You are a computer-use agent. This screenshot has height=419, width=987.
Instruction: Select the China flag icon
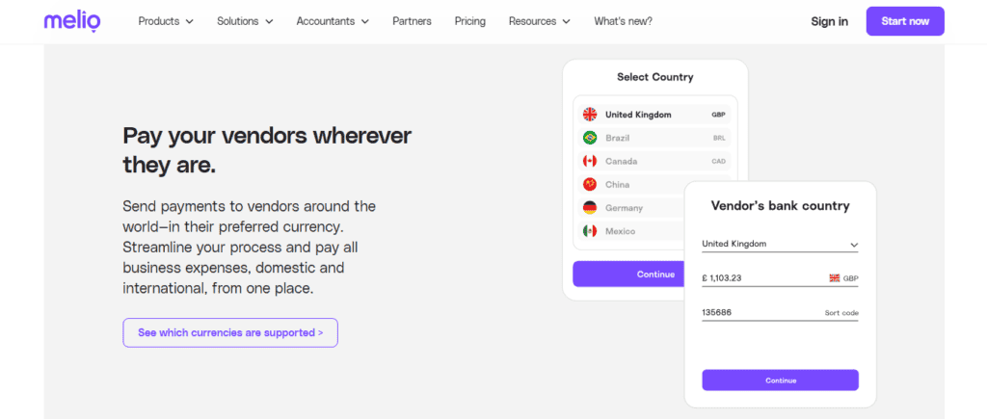pyautogui.click(x=590, y=184)
